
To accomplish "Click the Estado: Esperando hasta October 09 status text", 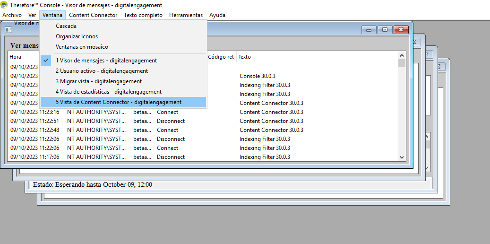I will point(93,184).
